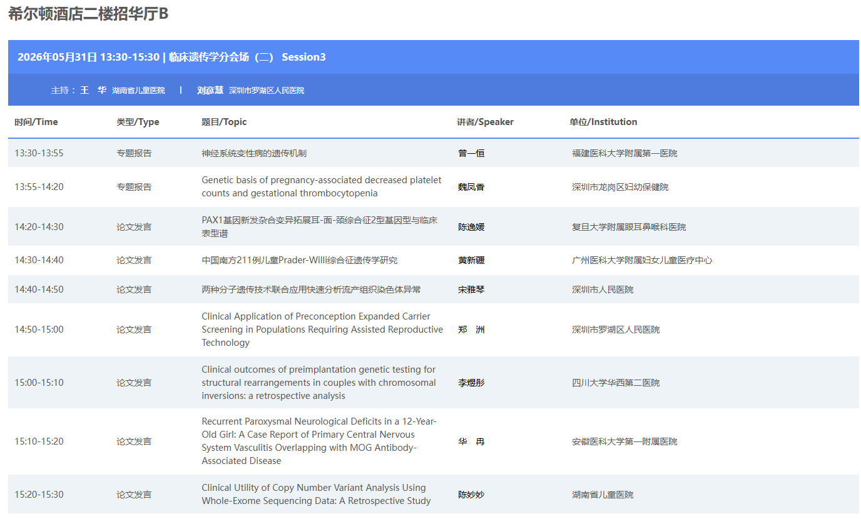
Task: Select moderator name 刘彦慧
Action: point(210,90)
